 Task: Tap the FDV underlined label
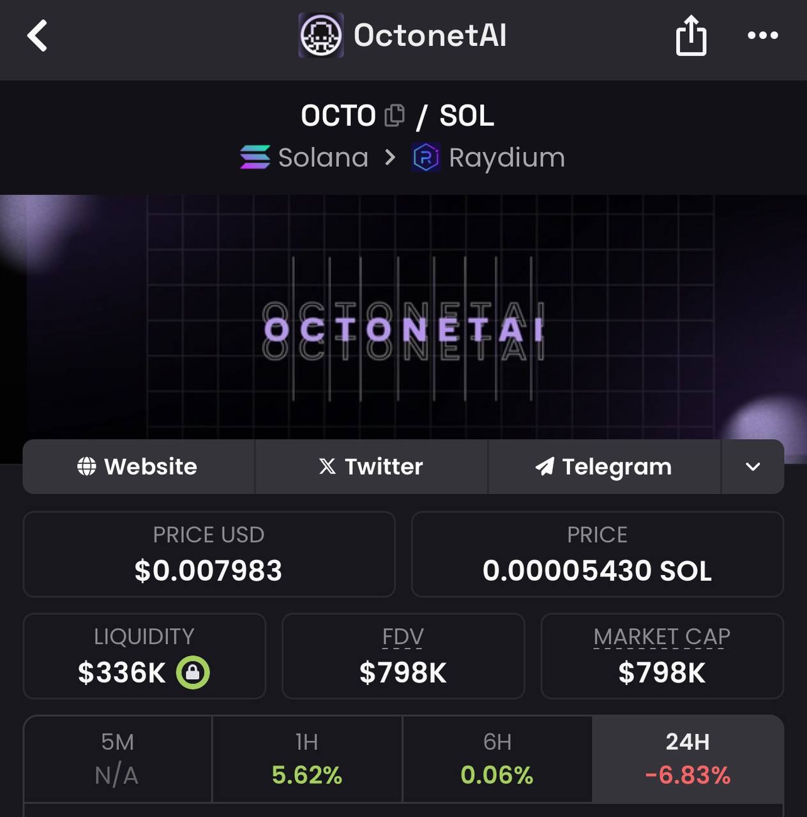403,637
